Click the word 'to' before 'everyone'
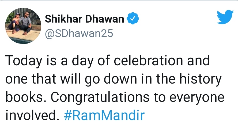This screenshot has height=126, width=238. pos(159,98)
